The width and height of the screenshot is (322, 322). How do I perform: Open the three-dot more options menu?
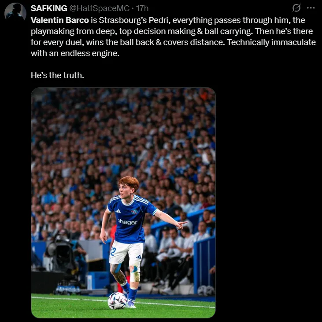[311, 8]
